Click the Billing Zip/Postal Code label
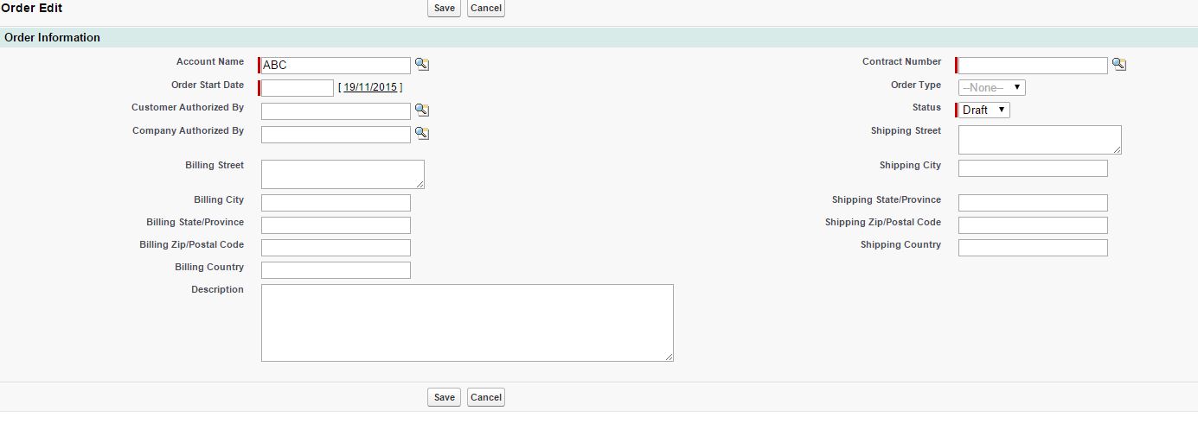 (192, 244)
